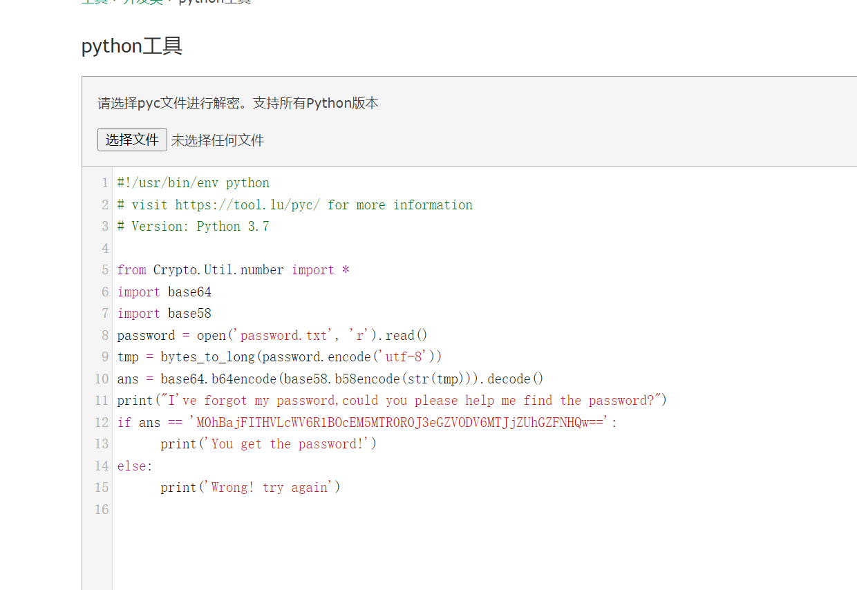
Task: Click the 选择文件 file picker button
Action: tap(131, 139)
